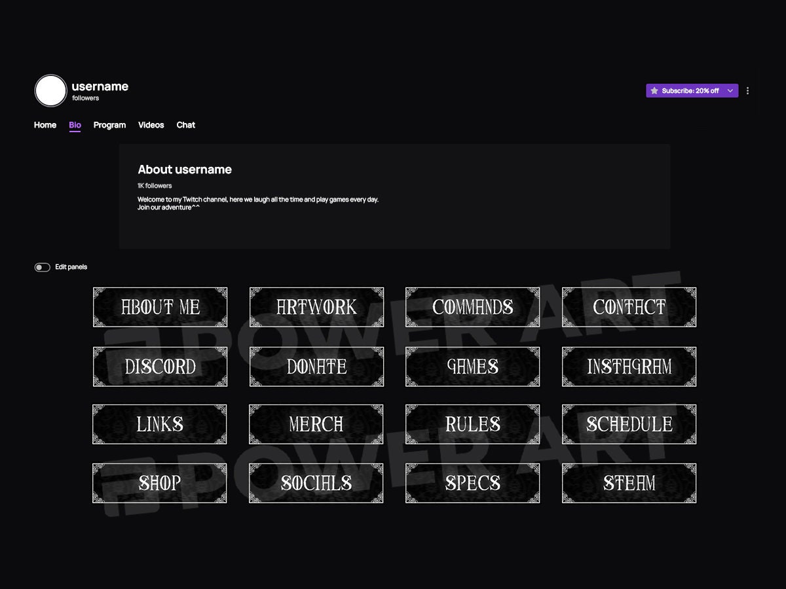Open the INSTAGRAM panel

629,366
